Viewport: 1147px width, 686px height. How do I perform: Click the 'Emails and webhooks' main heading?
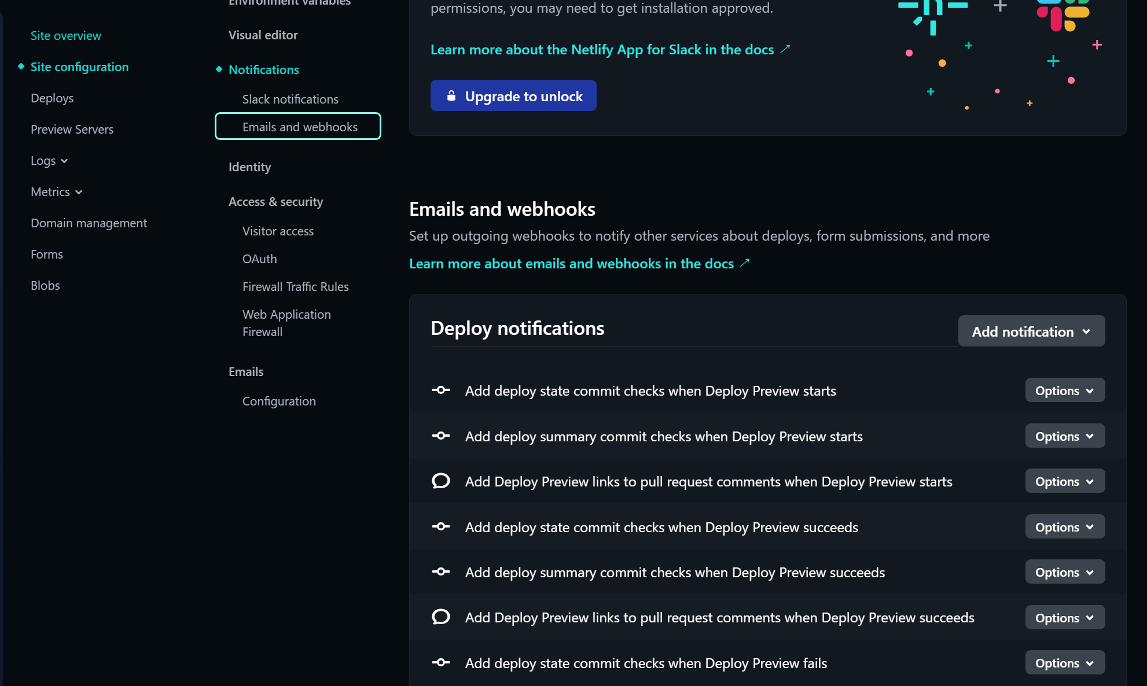click(502, 209)
